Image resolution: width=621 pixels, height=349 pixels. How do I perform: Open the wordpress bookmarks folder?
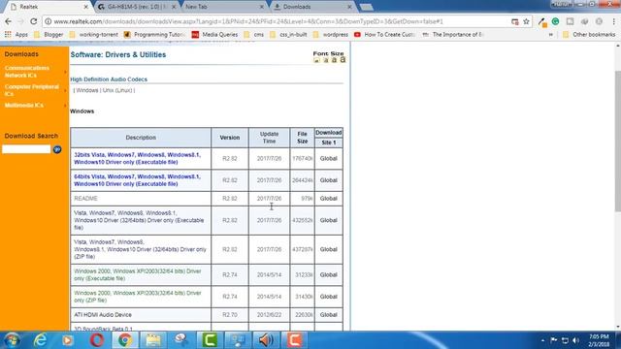330,35
